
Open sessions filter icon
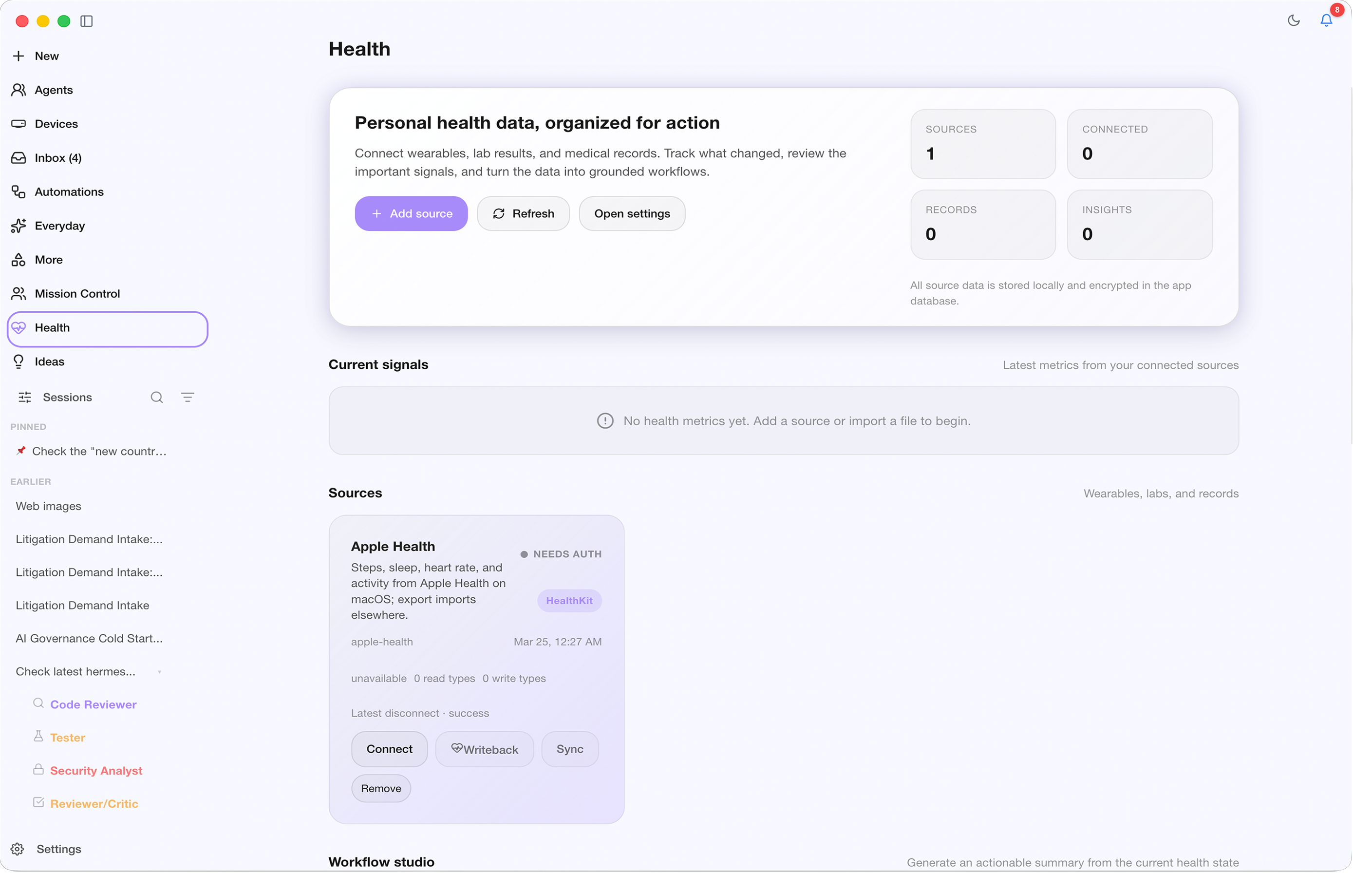[188, 397]
